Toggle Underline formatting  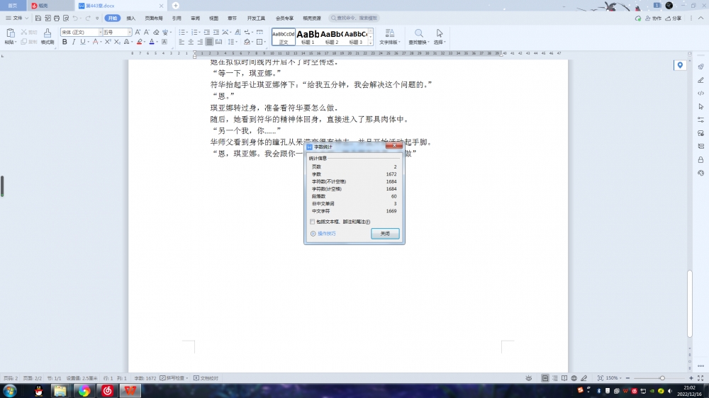(x=83, y=42)
